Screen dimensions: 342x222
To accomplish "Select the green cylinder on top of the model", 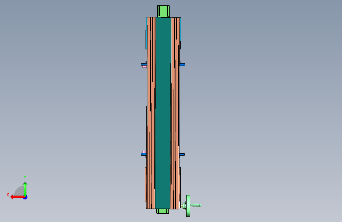I will tap(163, 11).
